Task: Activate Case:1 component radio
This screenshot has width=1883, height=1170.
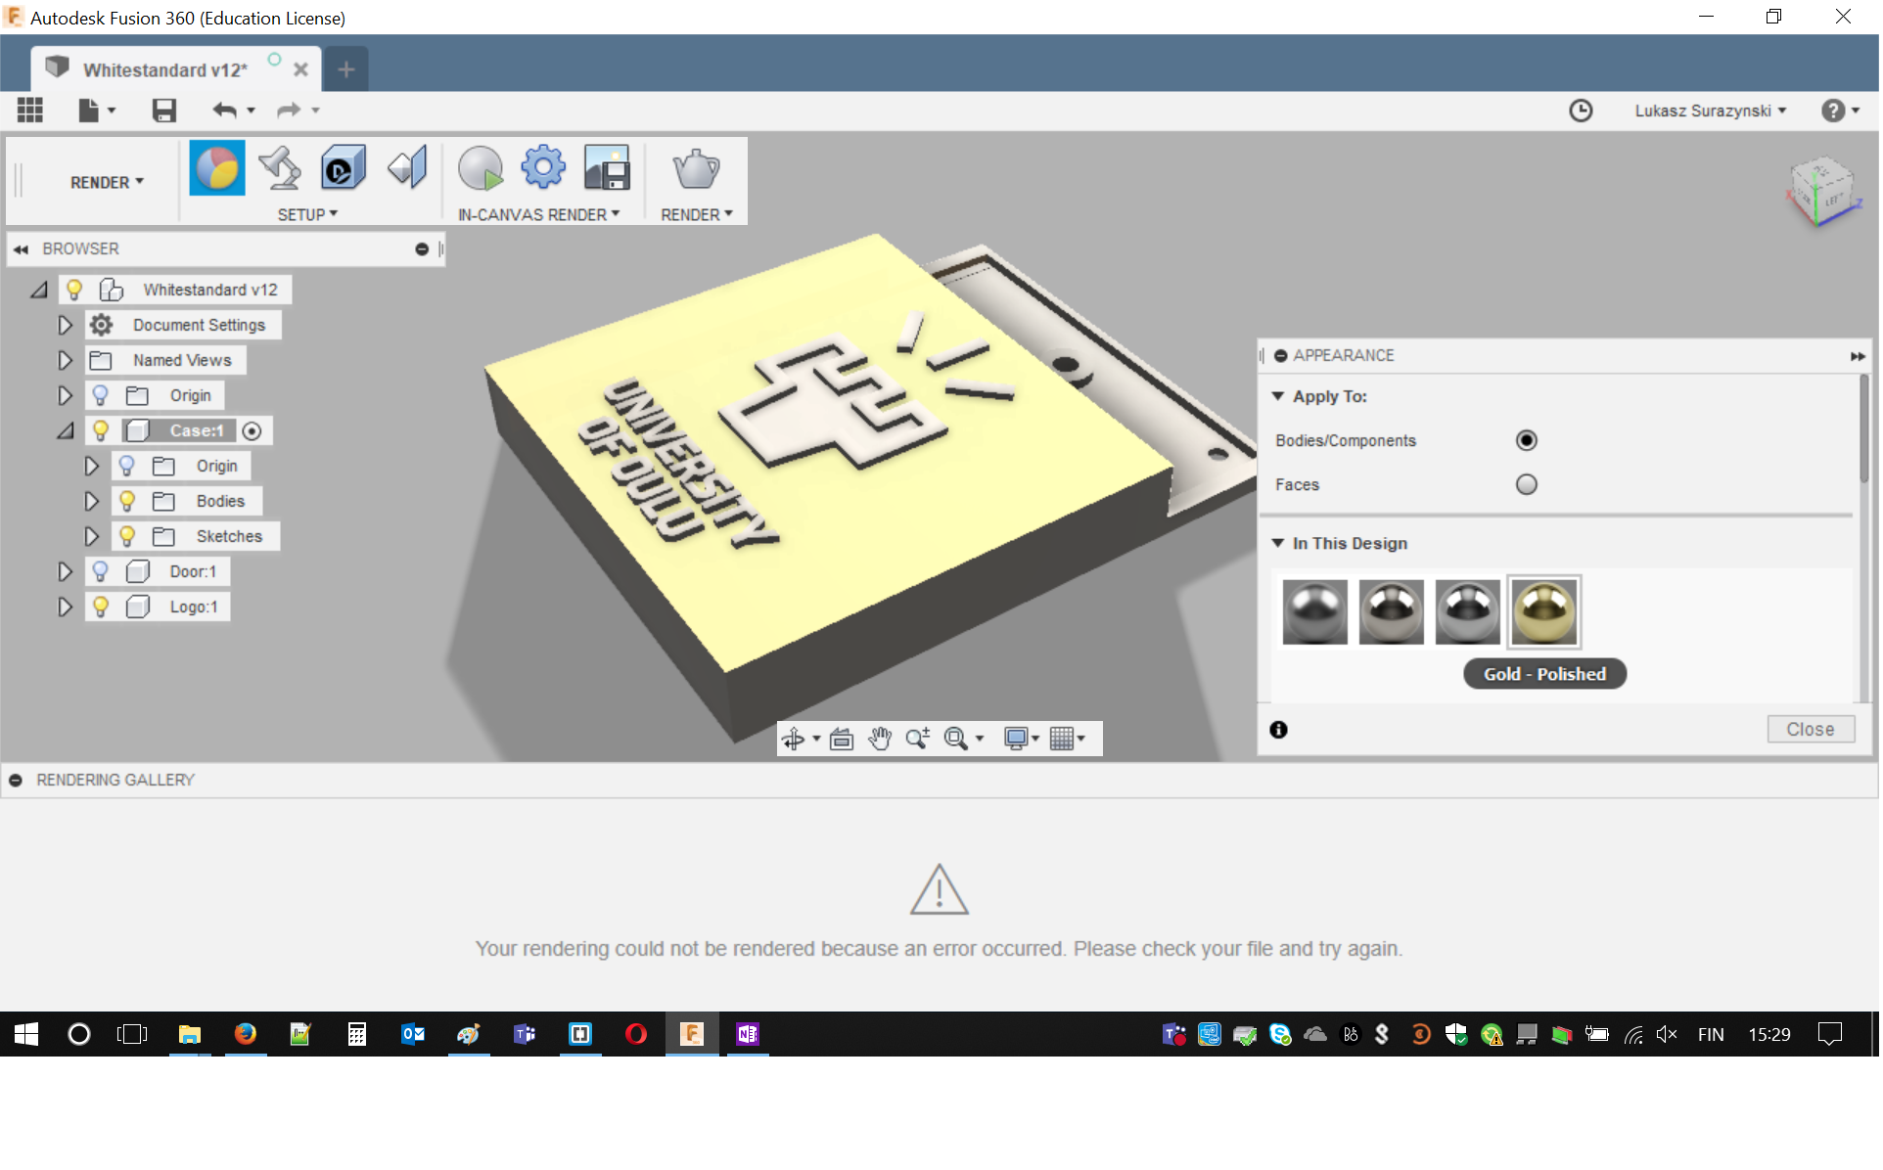Action: pos(252,431)
